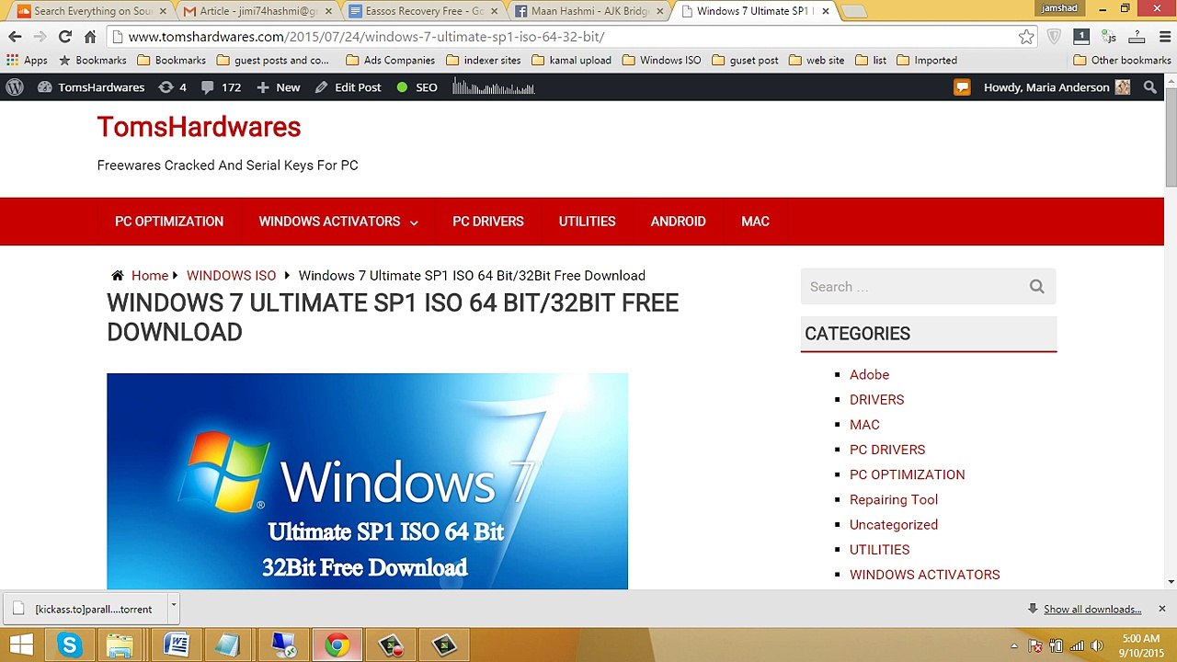1177x662 pixels.
Task: Switch to Gmail Article tab
Action: pyautogui.click(x=257, y=11)
